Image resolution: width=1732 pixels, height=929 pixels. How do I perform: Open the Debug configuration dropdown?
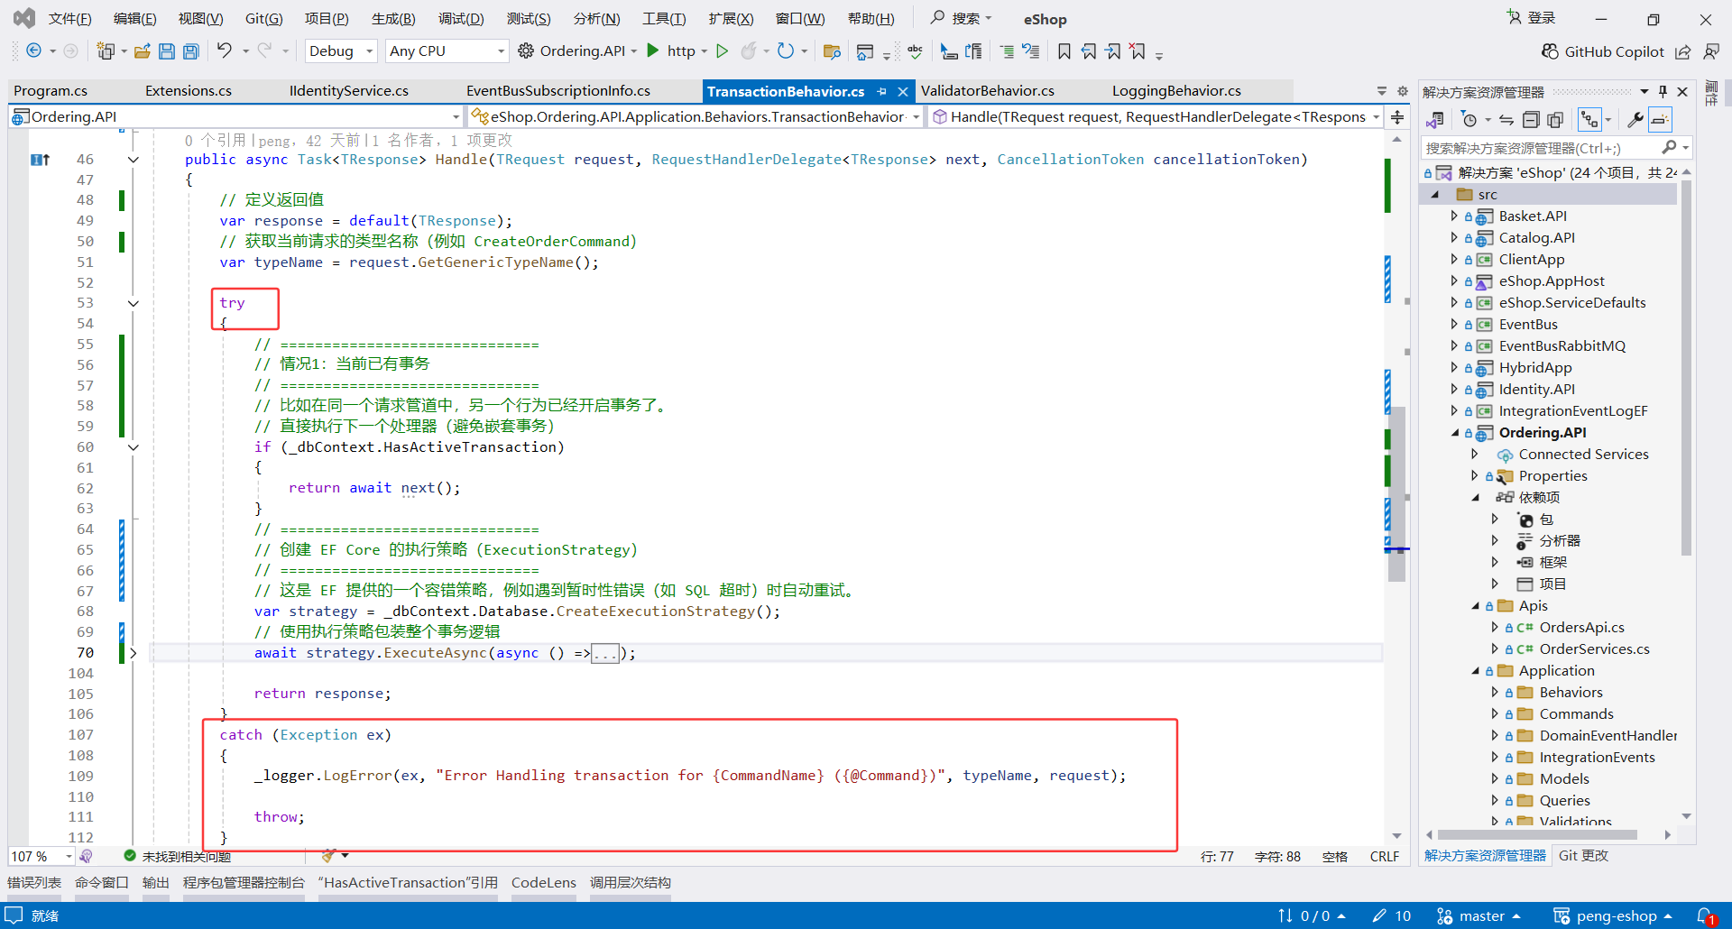click(340, 51)
